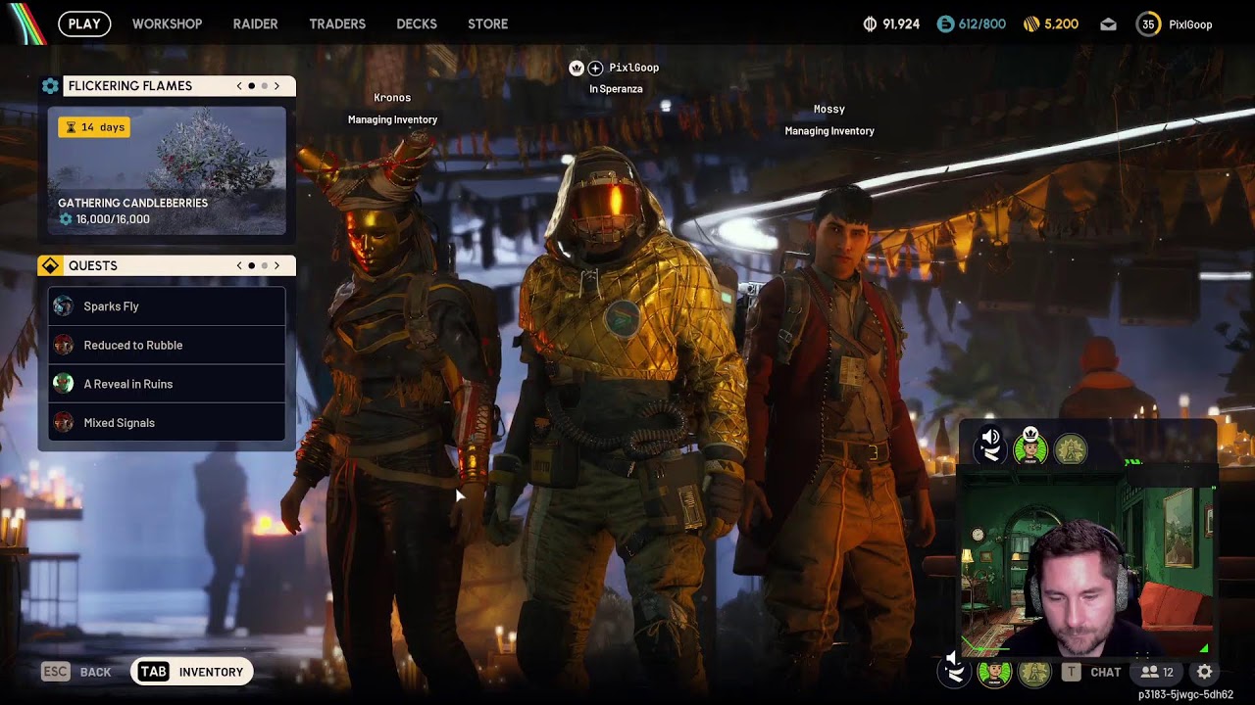Image resolution: width=1255 pixels, height=705 pixels.
Task: Click the 16,000/16,000 progress text
Action: coord(113,219)
